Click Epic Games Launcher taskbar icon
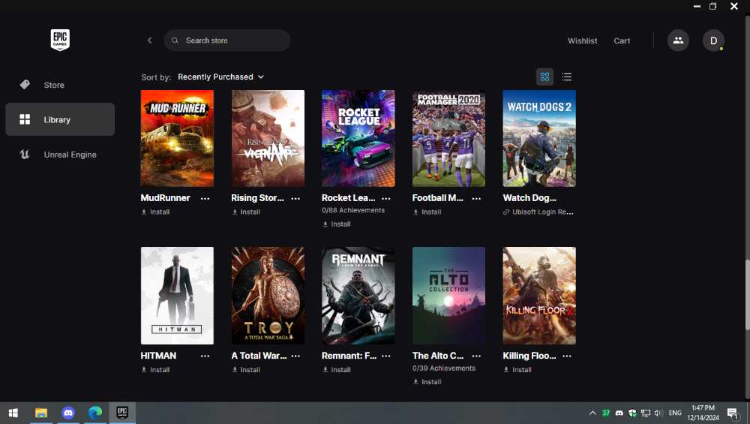This screenshot has width=750, height=424. coord(122,413)
